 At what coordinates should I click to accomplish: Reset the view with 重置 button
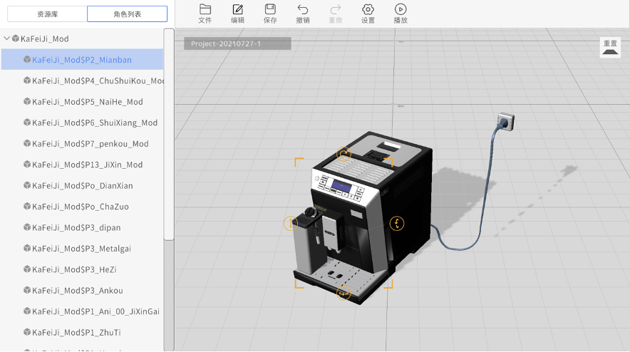610,48
